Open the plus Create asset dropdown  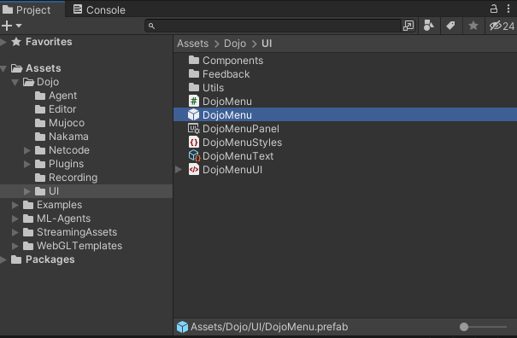(11, 26)
